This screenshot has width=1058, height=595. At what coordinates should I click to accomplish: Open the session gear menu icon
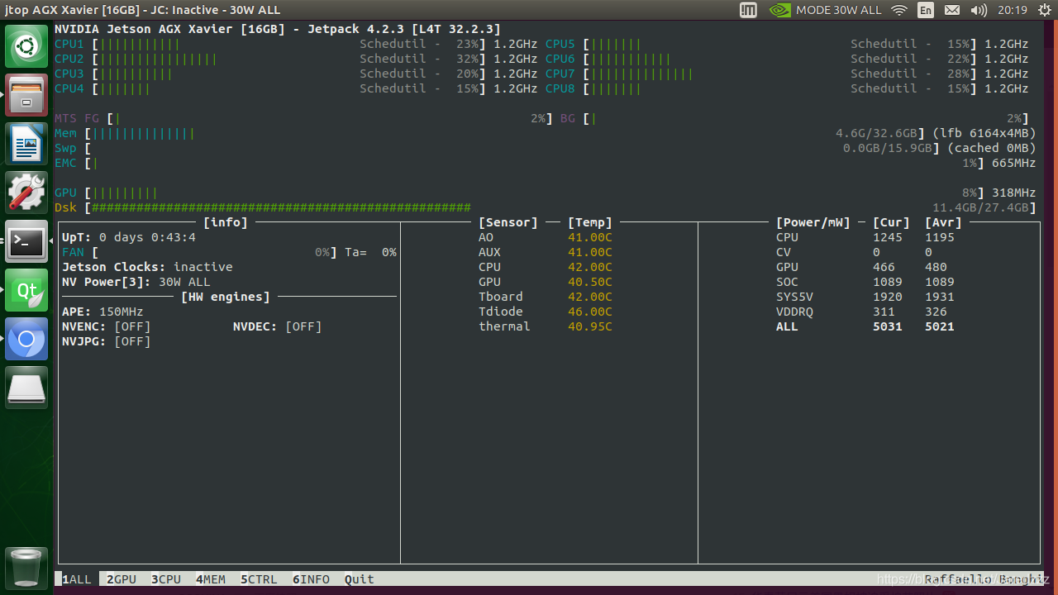pyautogui.click(x=1043, y=10)
